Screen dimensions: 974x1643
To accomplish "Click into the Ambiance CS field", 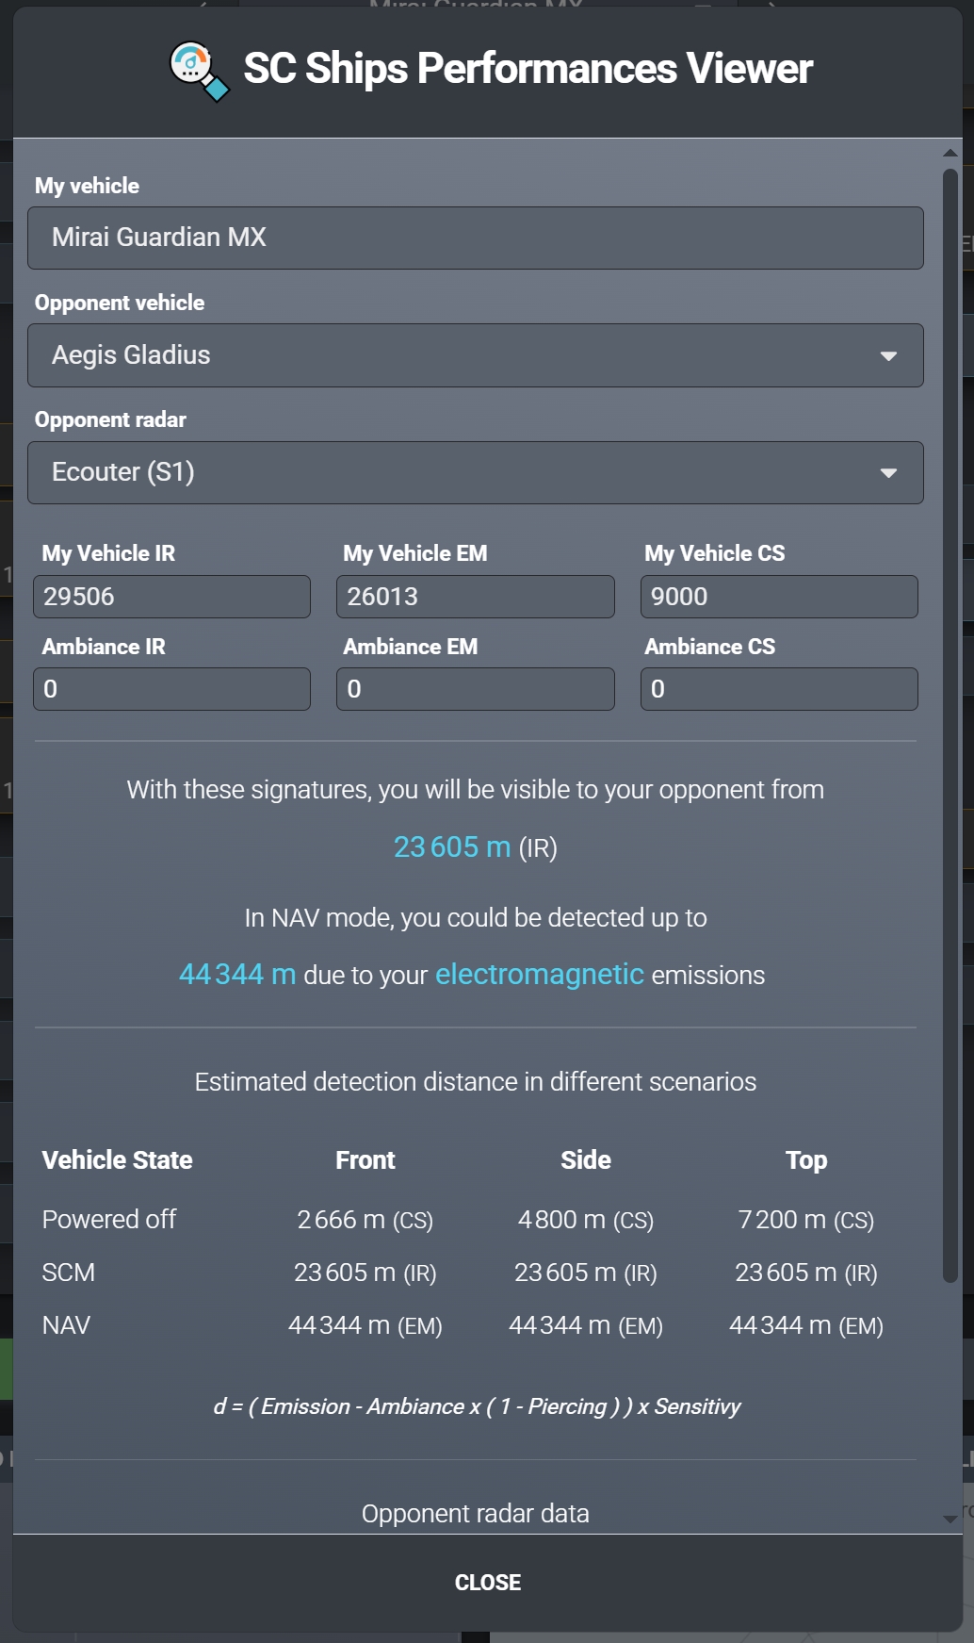I will click(778, 689).
